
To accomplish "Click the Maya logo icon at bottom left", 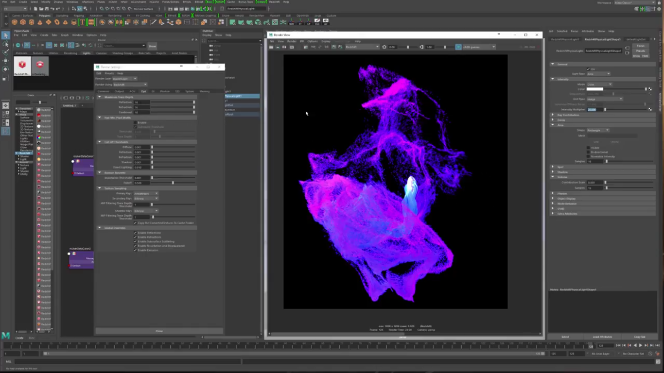I will 5,336.
